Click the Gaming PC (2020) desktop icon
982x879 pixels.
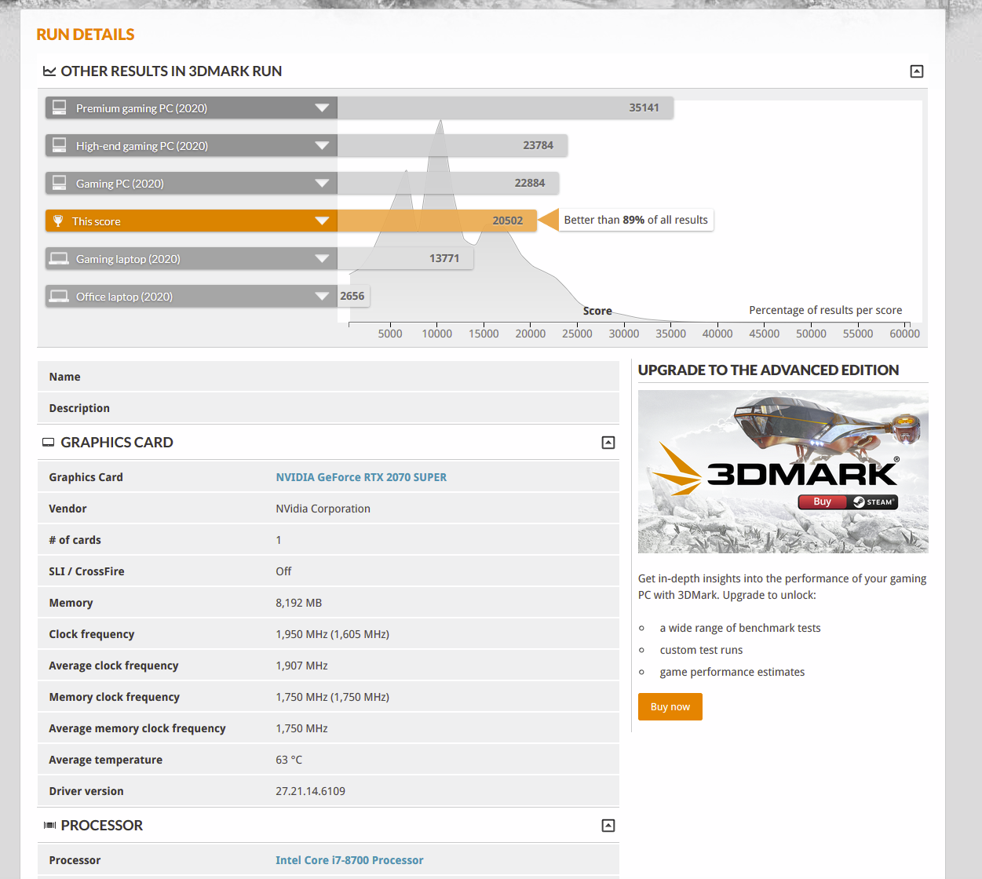point(59,183)
